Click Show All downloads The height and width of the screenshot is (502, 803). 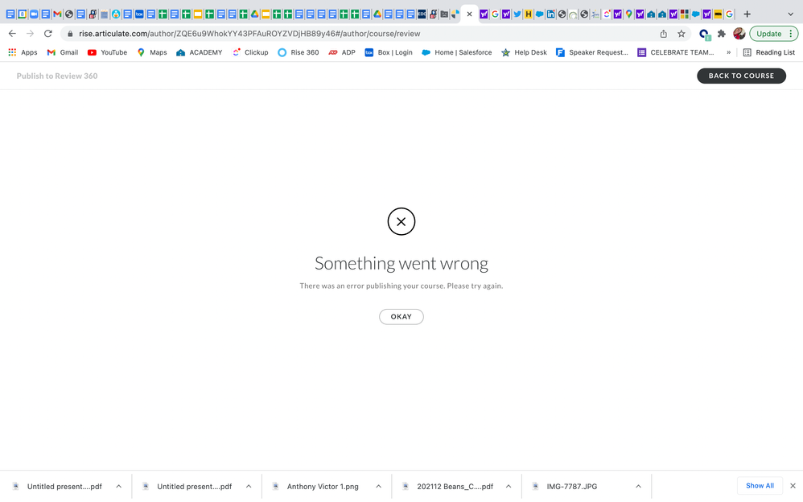pos(760,486)
